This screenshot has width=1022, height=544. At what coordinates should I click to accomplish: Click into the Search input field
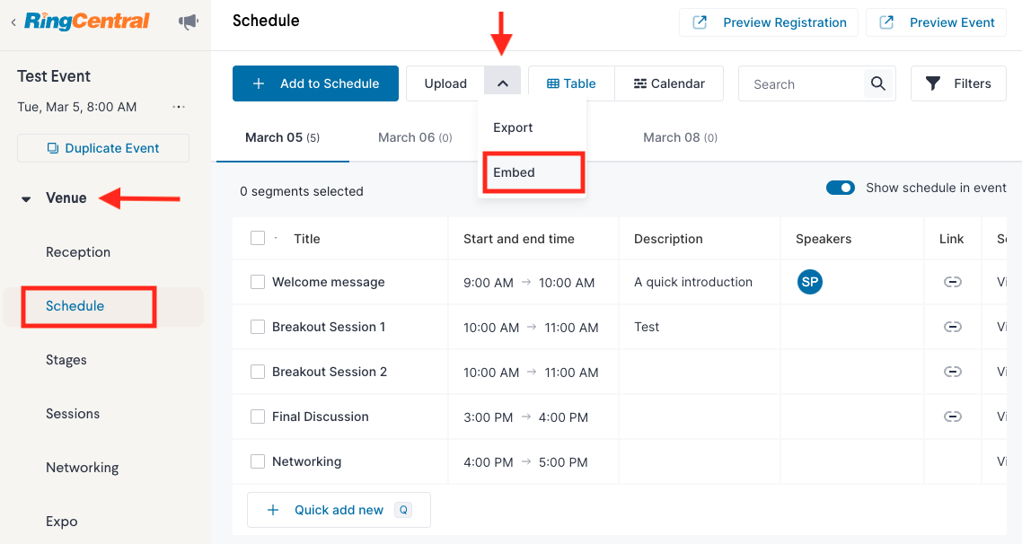[802, 84]
